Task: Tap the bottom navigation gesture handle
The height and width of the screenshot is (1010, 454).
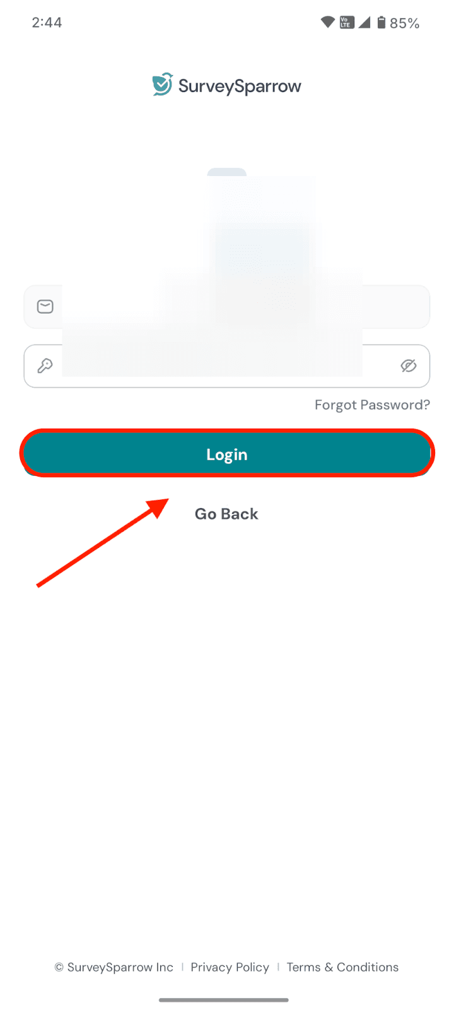Action: [x=224, y=1000]
